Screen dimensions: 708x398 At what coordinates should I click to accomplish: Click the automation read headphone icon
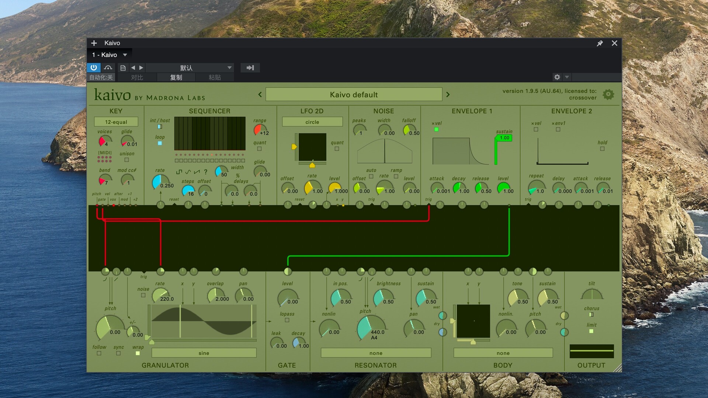(x=108, y=68)
